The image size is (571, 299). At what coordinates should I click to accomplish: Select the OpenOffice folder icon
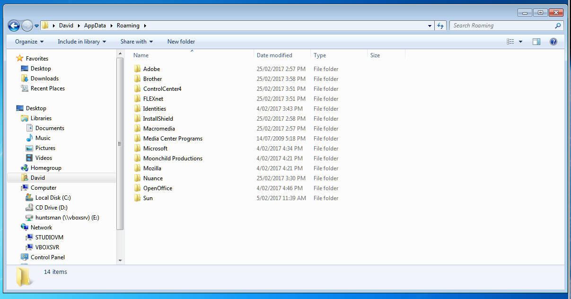pyautogui.click(x=137, y=188)
